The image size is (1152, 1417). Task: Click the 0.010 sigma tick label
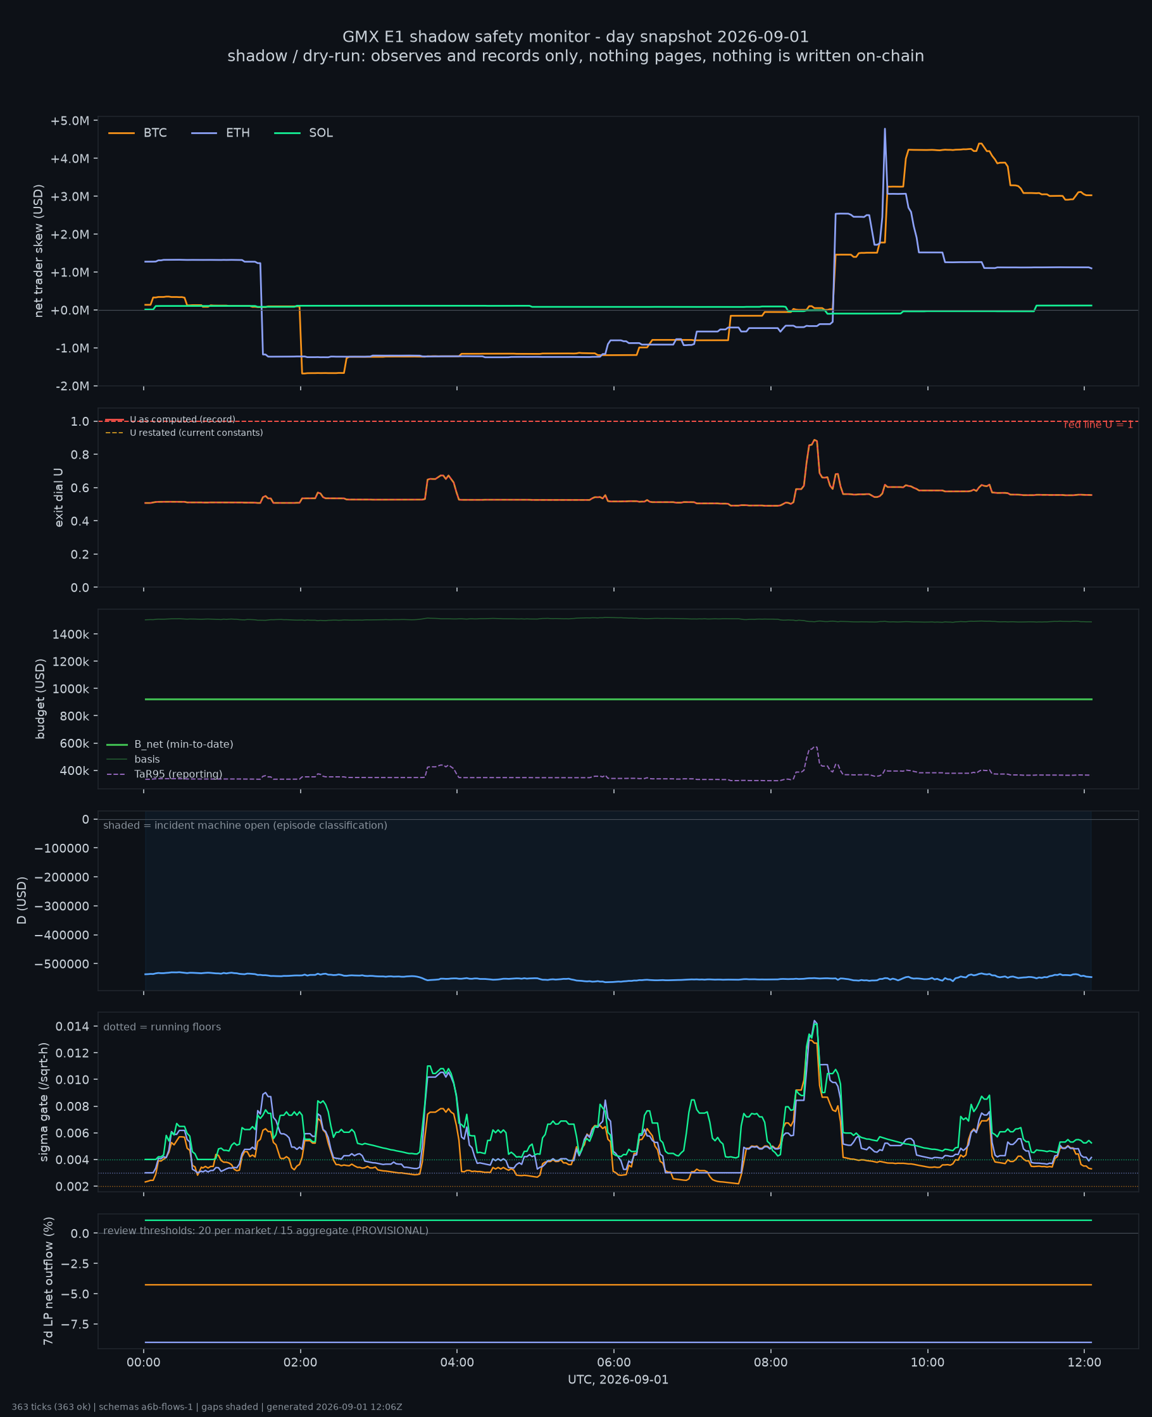pyautogui.click(x=72, y=1080)
